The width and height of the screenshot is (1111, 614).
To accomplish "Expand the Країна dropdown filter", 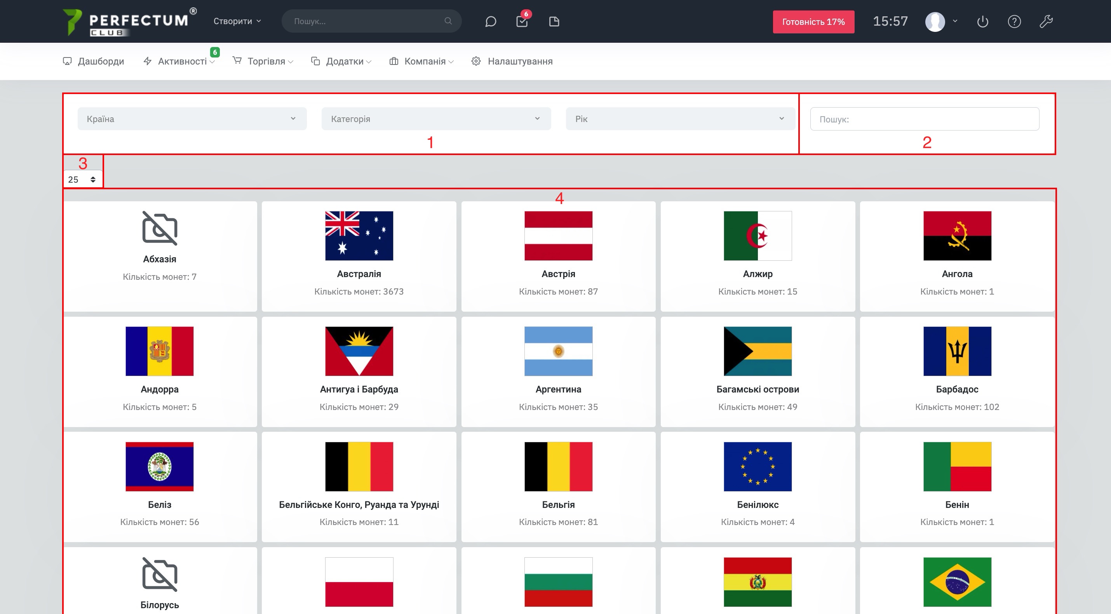I will point(192,119).
